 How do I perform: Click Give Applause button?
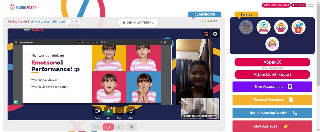click(x=272, y=126)
